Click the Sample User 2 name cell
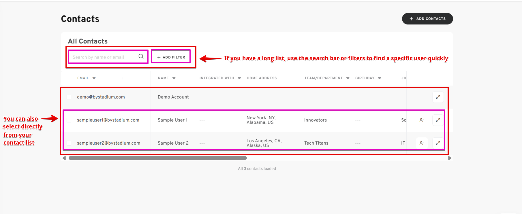The height and width of the screenshot is (214, 522). 173,143
